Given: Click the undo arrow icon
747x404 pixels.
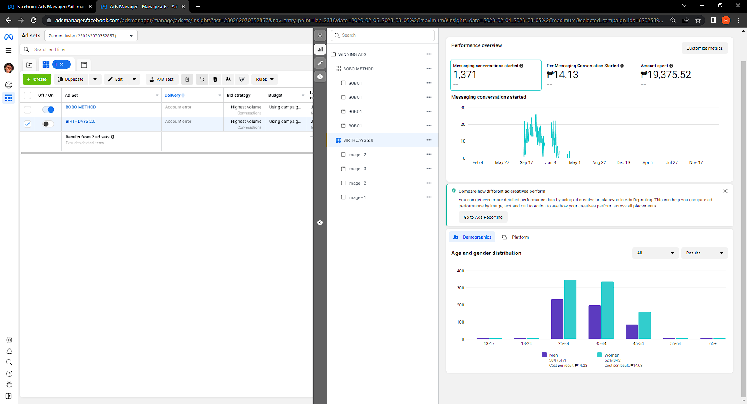Looking at the screenshot, I should coord(202,79).
